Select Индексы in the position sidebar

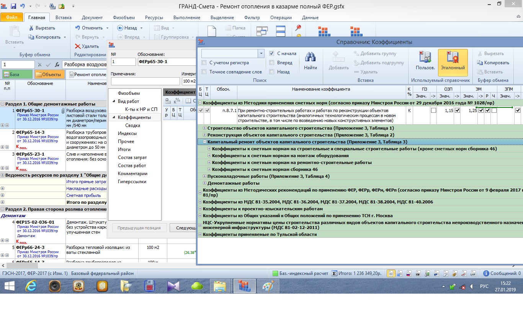(127, 133)
